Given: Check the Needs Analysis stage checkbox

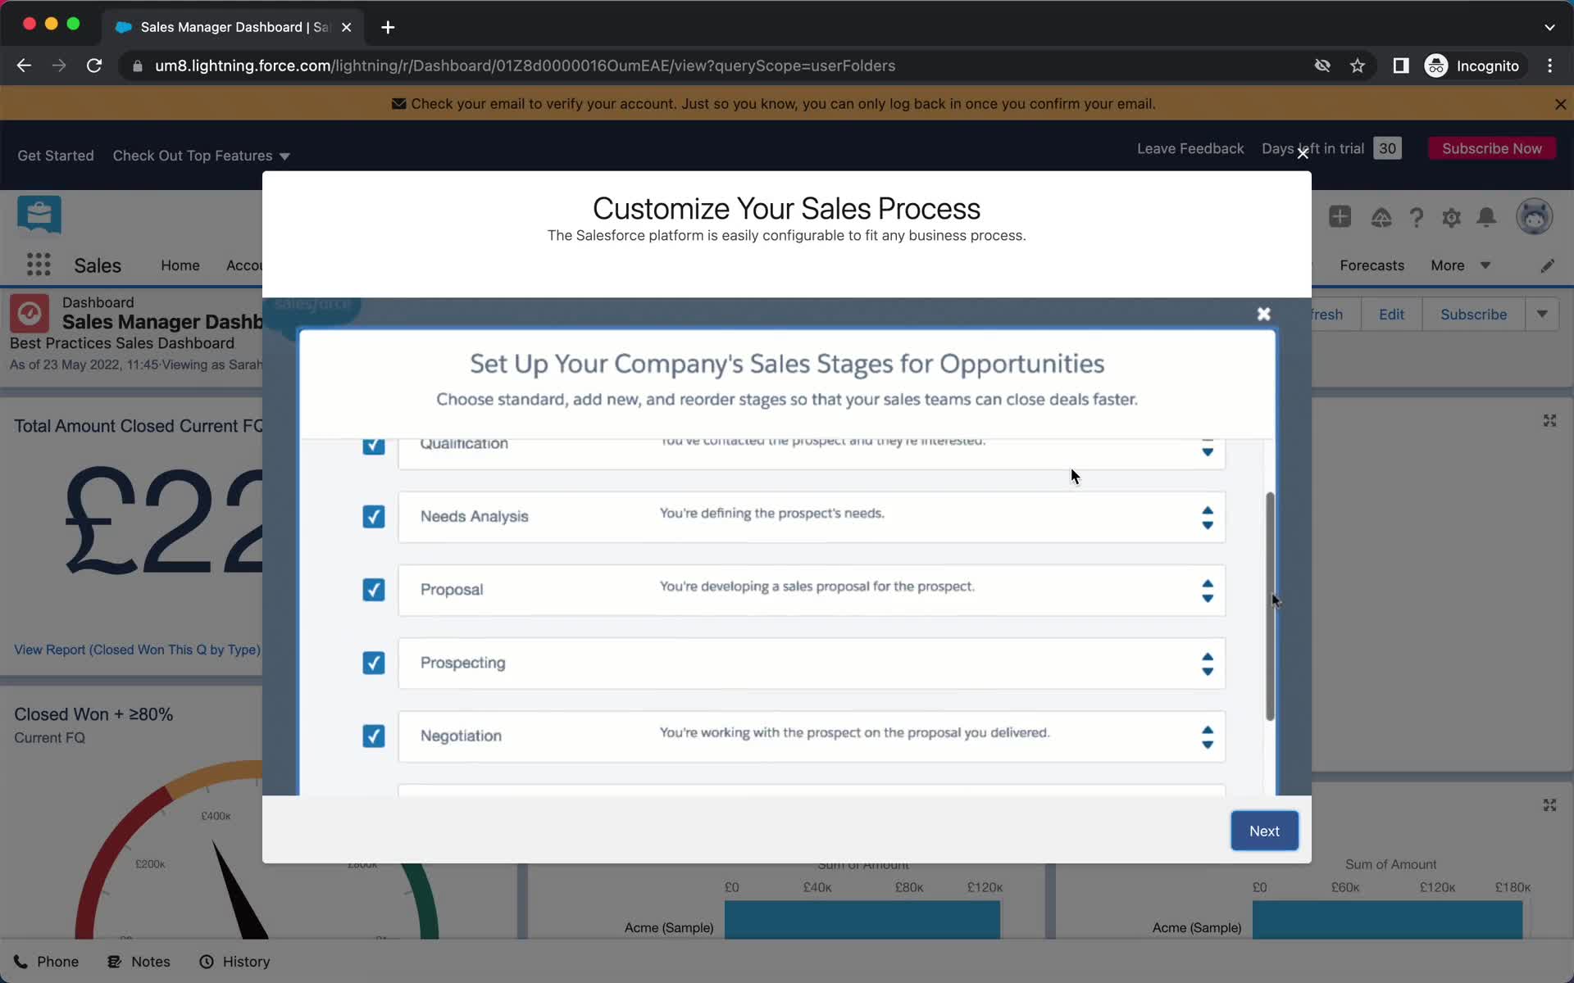Looking at the screenshot, I should pyautogui.click(x=373, y=516).
